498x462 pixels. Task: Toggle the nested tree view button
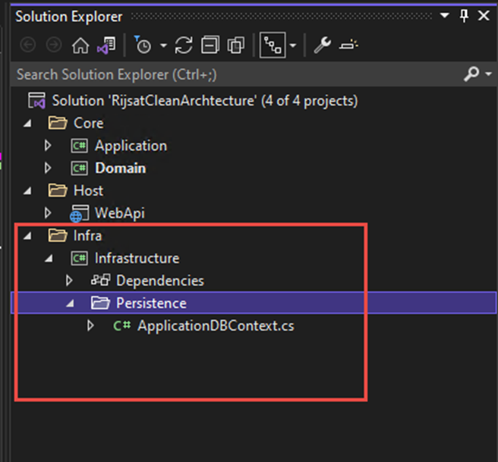tap(273, 46)
